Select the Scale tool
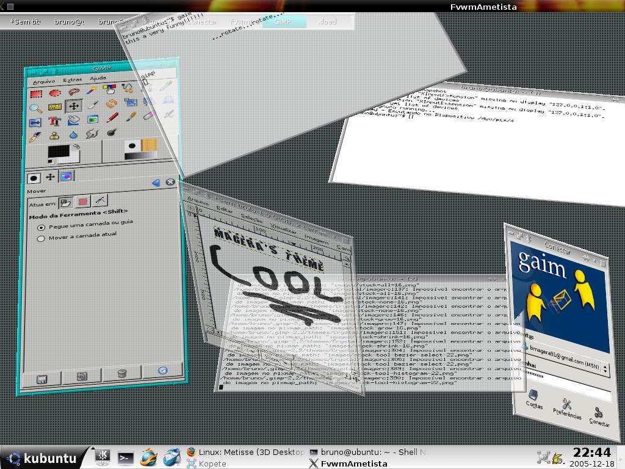625x469 pixels. (130, 103)
